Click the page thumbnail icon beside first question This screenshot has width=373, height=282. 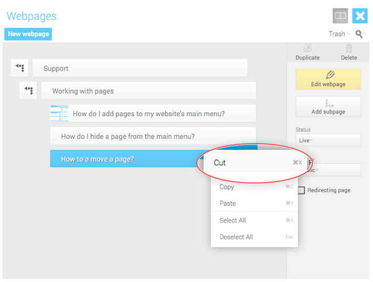coord(59,114)
